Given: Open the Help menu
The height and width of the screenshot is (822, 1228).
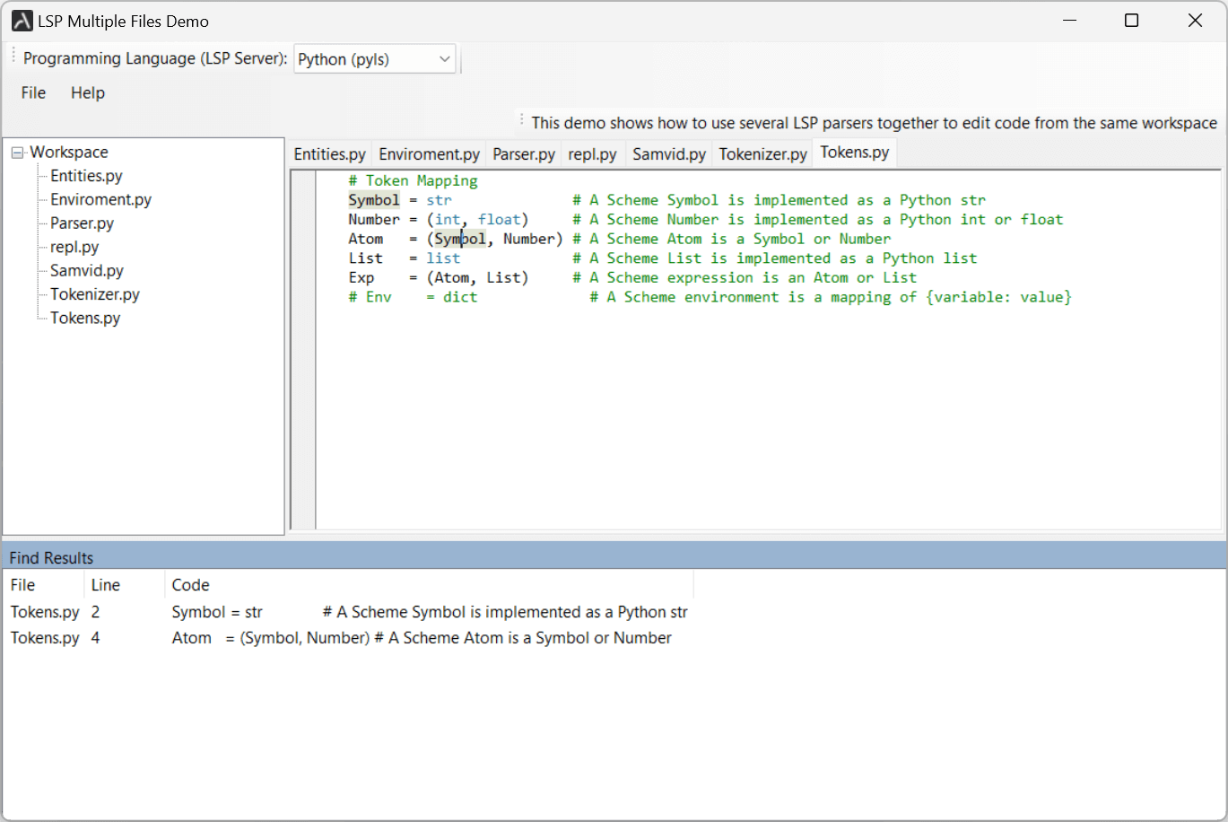Looking at the screenshot, I should click(88, 92).
